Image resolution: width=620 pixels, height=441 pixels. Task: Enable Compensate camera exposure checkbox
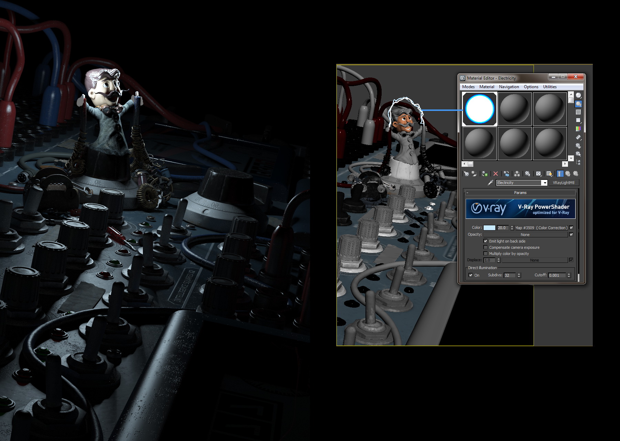(485, 247)
